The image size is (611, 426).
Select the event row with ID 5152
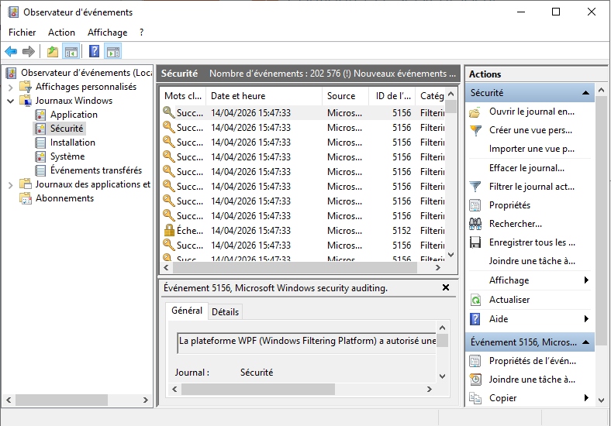coord(303,231)
